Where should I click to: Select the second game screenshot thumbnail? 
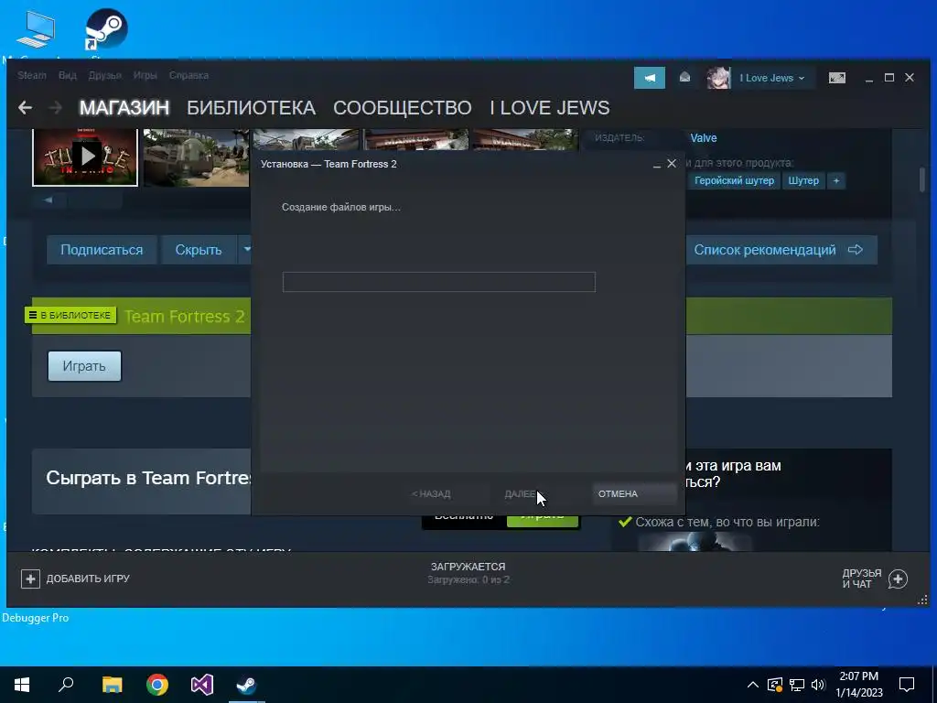pyautogui.click(x=196, y=157)
